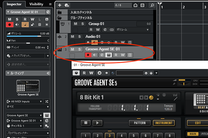Click the Edit Instrument keyboard icon in Inspector

click(x=47, y=115)
